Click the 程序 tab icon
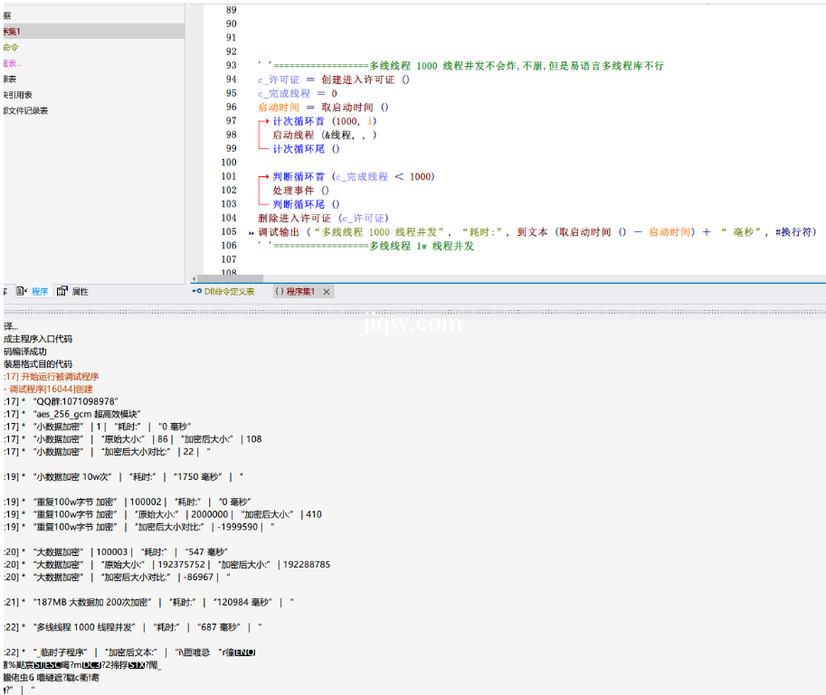 (x=22, y=292)
